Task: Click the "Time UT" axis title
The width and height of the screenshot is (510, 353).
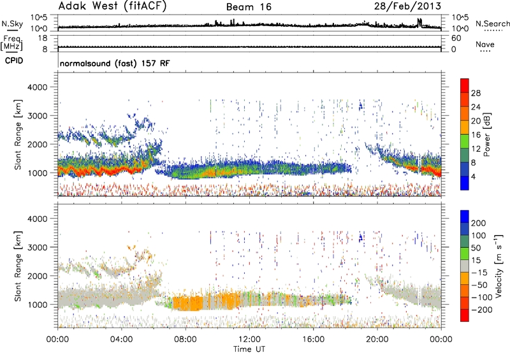Action: (x=249, y=349)
